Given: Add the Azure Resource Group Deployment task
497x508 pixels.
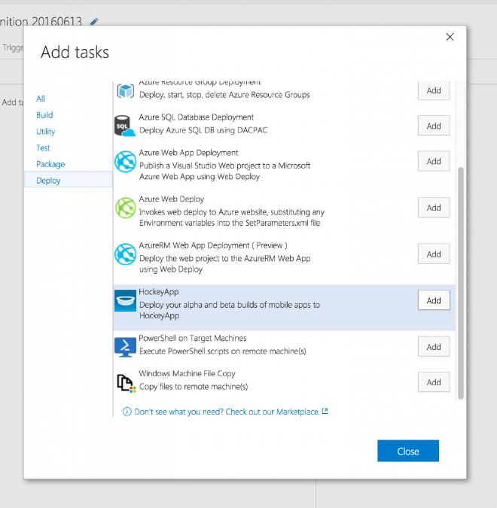Looking at the screenshot, I should click(x=434, y=90).
